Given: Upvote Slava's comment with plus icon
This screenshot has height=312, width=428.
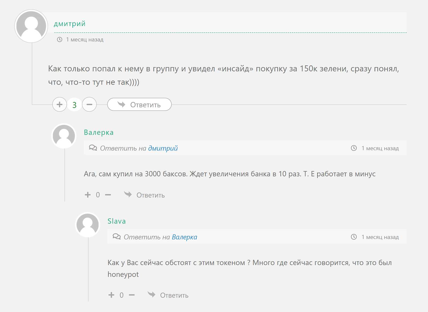Looking at the screenshot, I should pyautogui.click(x=111, y=295).
